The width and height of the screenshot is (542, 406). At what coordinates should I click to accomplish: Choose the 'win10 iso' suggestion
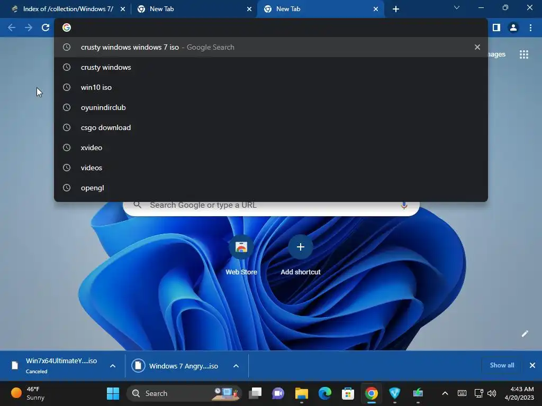pyautogui.click(x=270, y=87)
